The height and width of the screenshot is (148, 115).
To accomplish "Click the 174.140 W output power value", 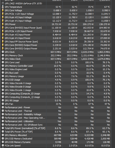I will point(88,45).
